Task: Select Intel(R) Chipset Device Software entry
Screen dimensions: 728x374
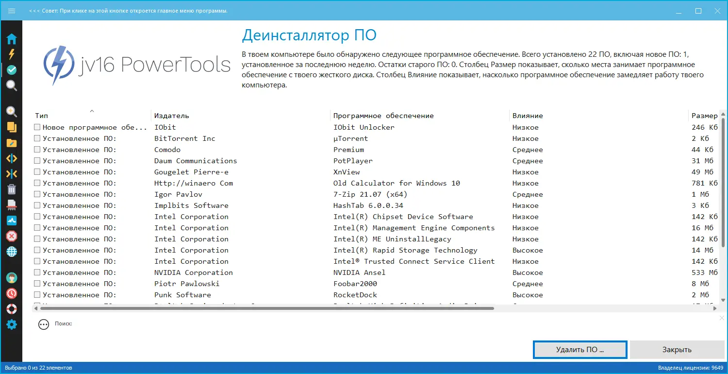Action: (x=403, y=217)
